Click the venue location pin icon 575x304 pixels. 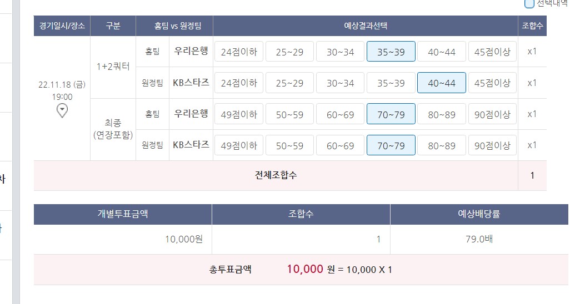tap(63, 111)
